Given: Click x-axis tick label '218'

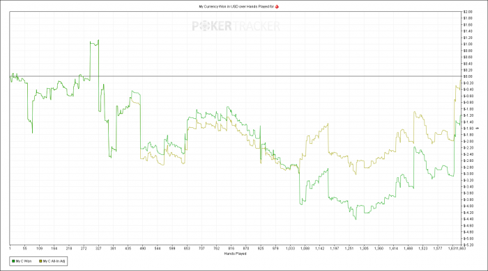Looking at the screenshot, I should tap(69, 248).
